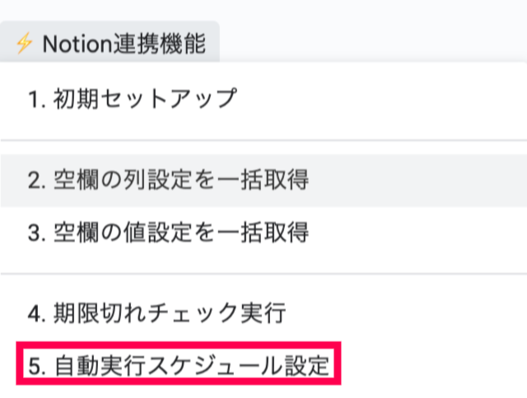
Task: Pick the highlighted 空欄の列設定 menu item
Action: [168, 180]
